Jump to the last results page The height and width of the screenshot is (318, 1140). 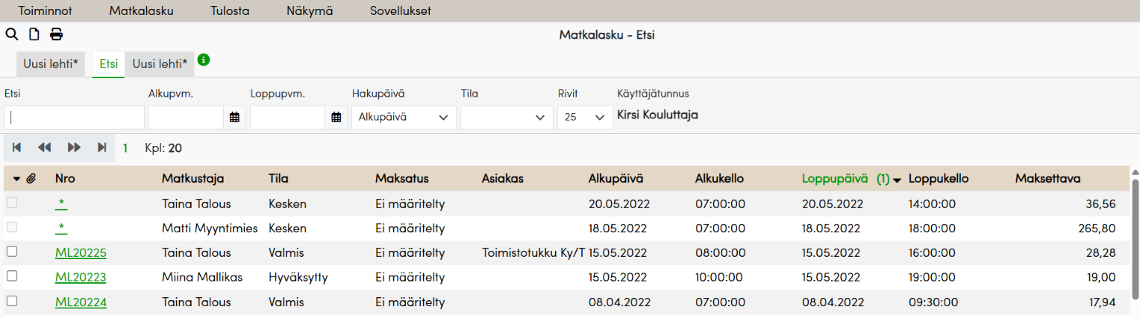click(x=102, y=147)
